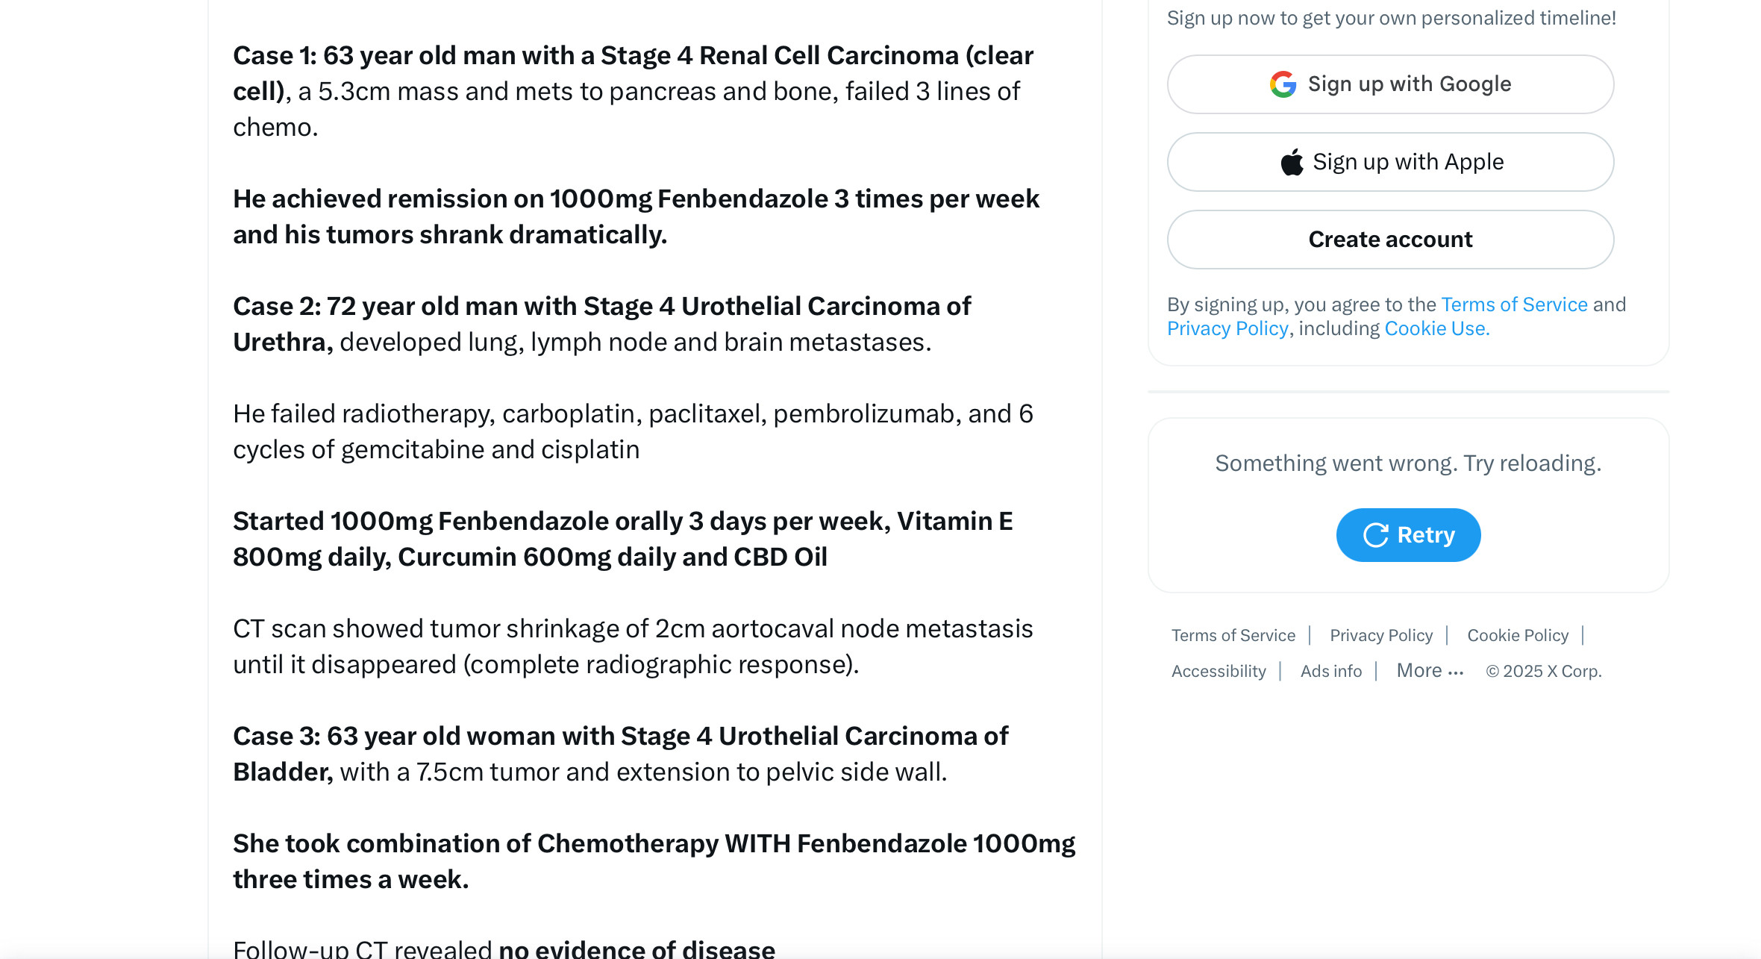Click the Case 3 Urothelial Carcinoma of Bladder heading
Image resolution: width=1761 pixels, height=959 pixels.
[x=620, y=737]
